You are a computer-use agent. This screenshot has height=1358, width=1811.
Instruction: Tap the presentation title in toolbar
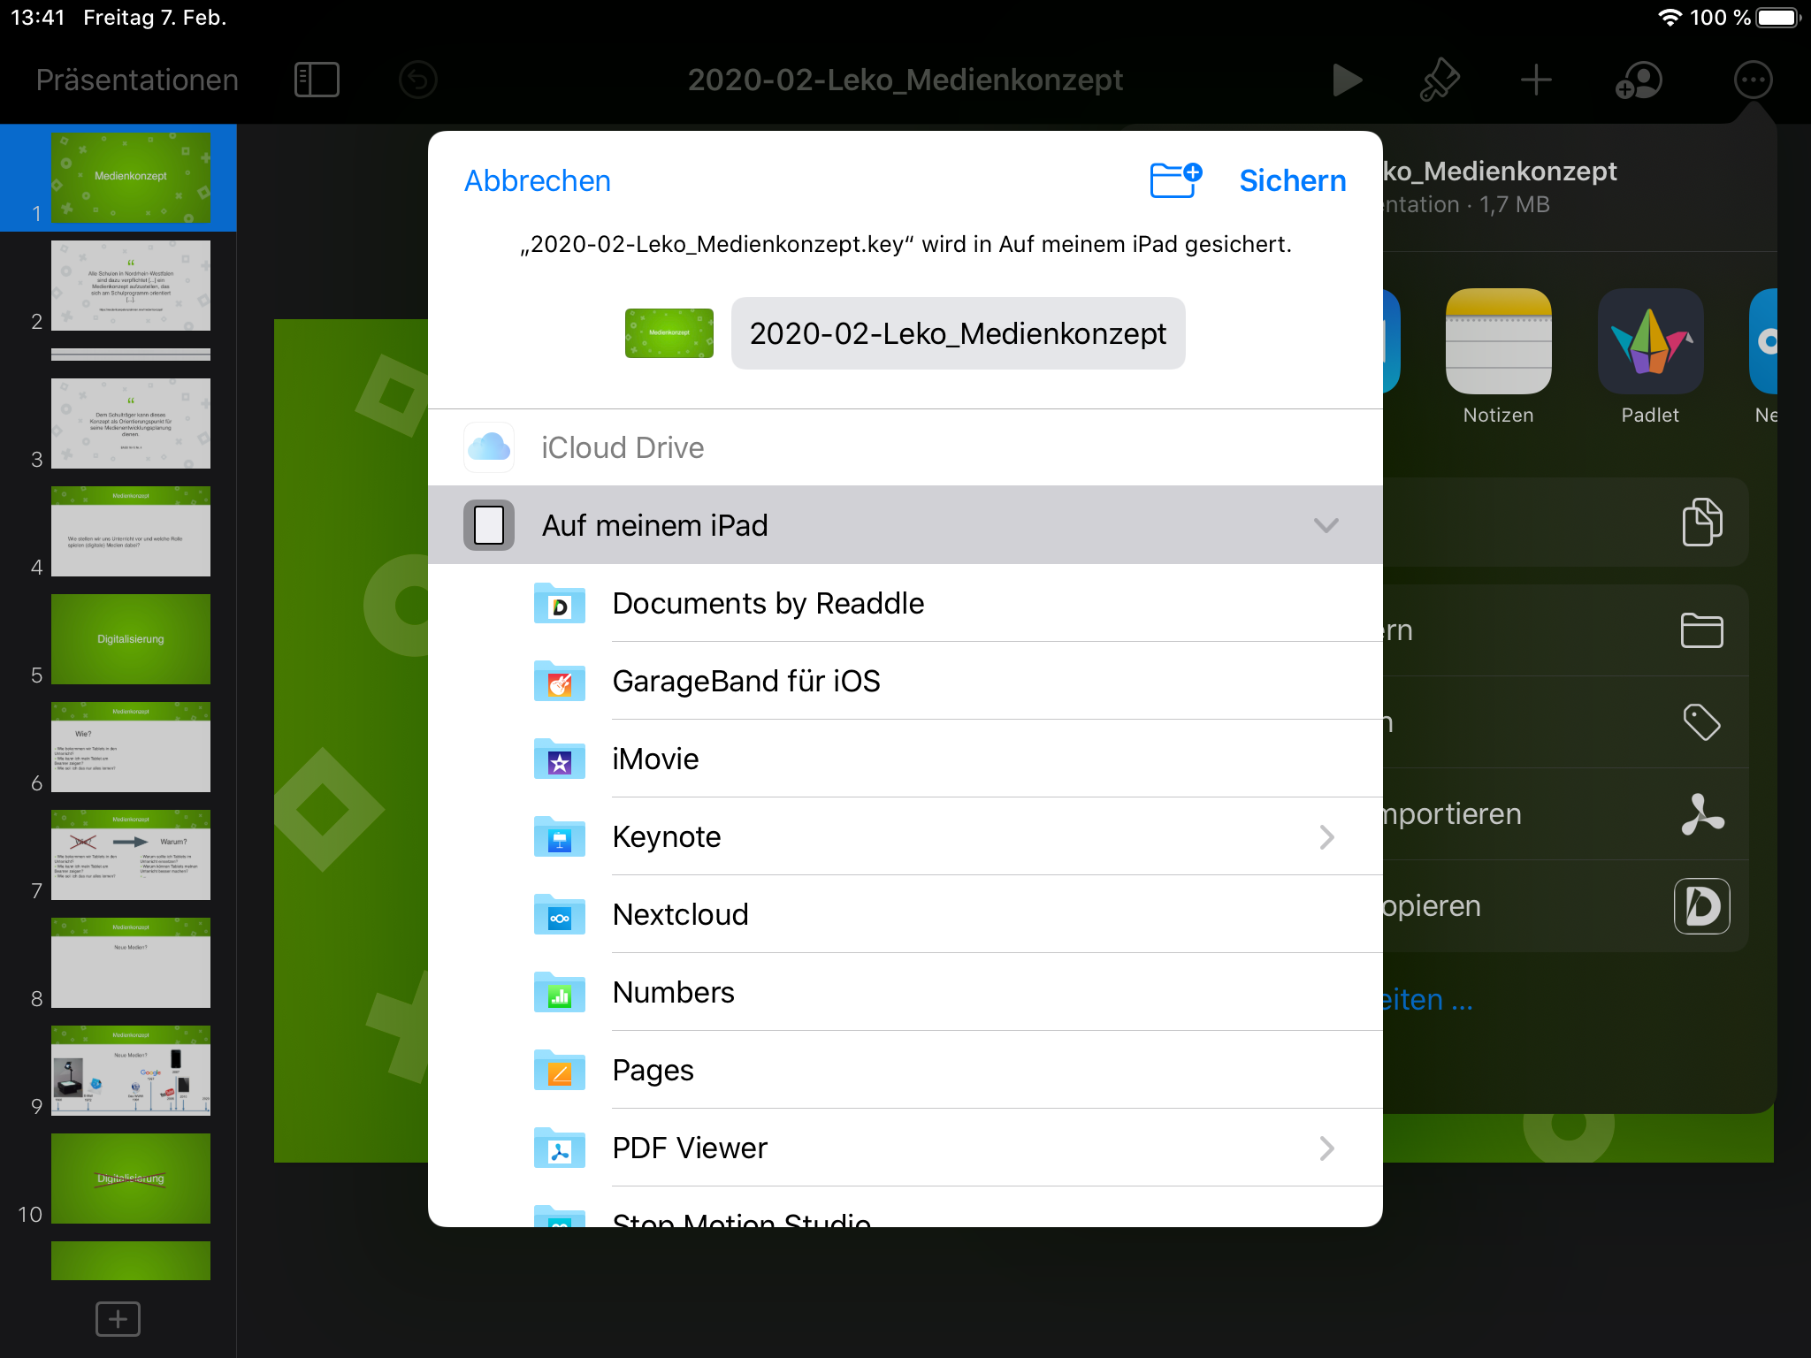905,80
